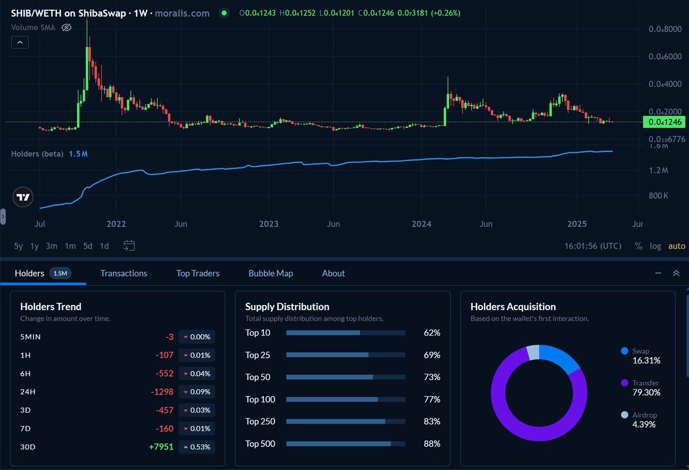Click the current price label 0.0₄1246
The image size is (689, 470).
tap(664, 122)
